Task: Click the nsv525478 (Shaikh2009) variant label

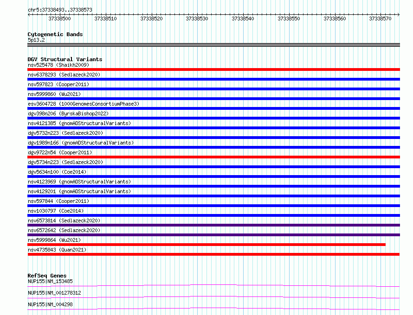Action: 58,65
